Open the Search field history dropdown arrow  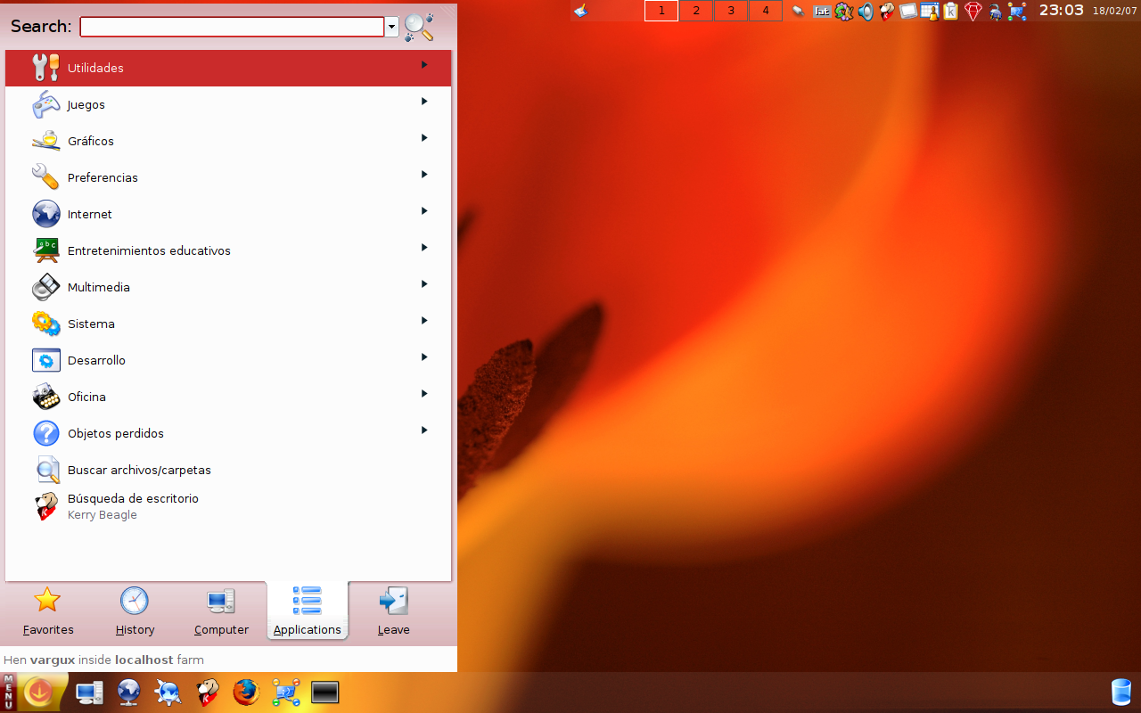[391, 27]
